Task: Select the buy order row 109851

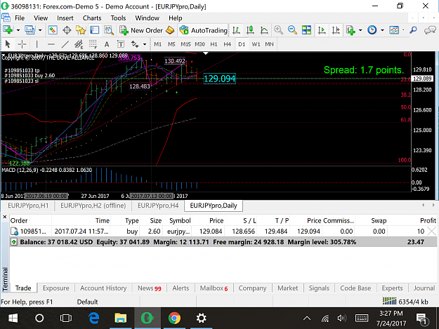Action: coord(223,231)
